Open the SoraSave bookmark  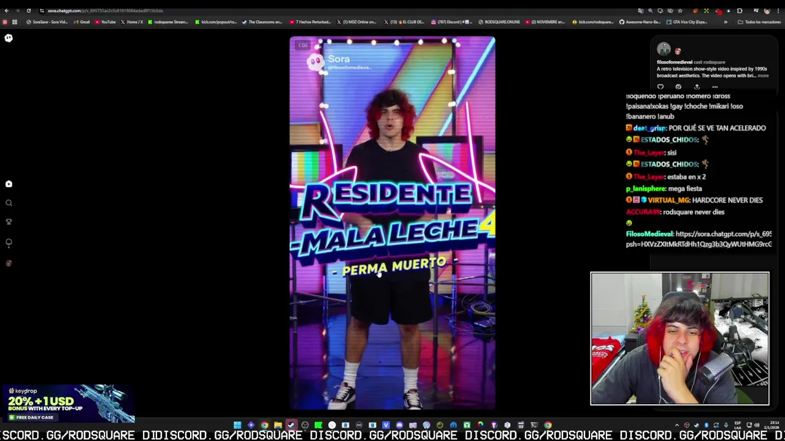[47, 22]
